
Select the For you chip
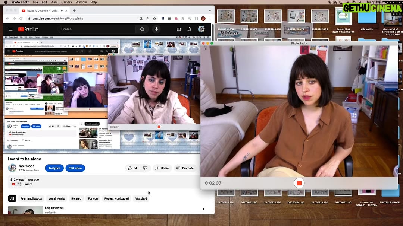pos(93,198)
